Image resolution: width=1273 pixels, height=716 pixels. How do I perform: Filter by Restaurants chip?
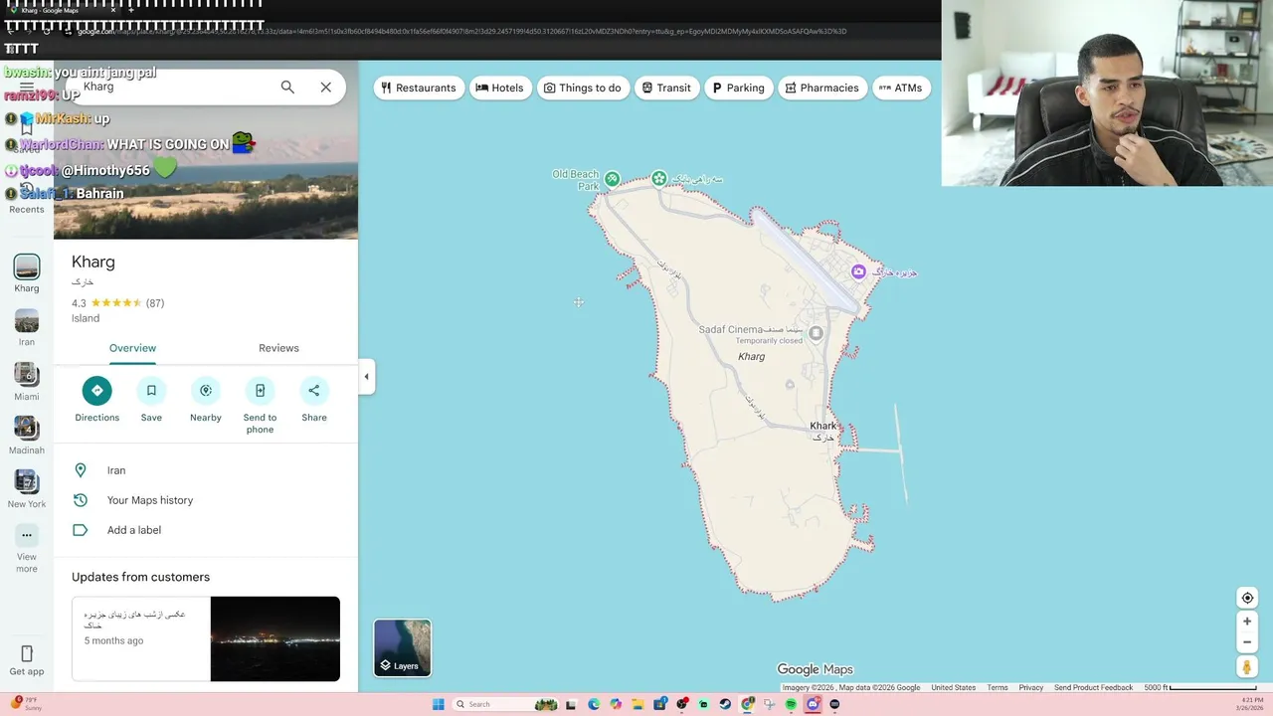(x=419, y=88)
